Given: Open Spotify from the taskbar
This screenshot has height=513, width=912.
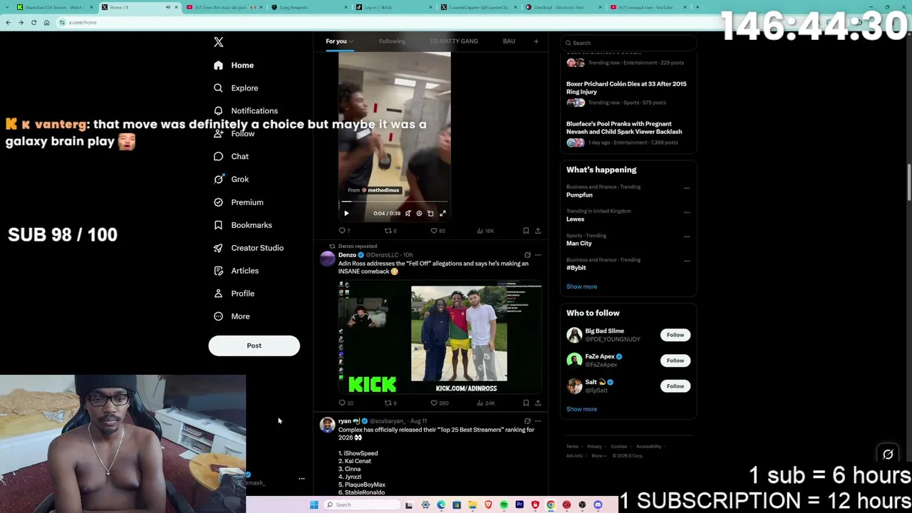Looking at the screenshot, I should [504, 505].
